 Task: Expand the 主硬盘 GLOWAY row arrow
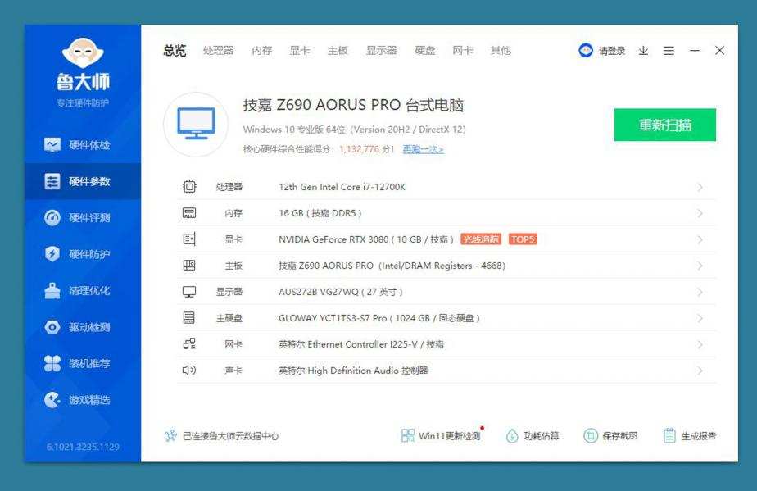point(700,318)
